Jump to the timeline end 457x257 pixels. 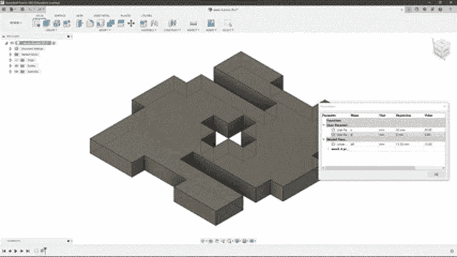coord(28,251)
